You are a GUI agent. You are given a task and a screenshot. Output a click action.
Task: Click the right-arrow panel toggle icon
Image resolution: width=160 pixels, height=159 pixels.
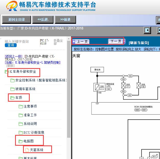(147, 30)
